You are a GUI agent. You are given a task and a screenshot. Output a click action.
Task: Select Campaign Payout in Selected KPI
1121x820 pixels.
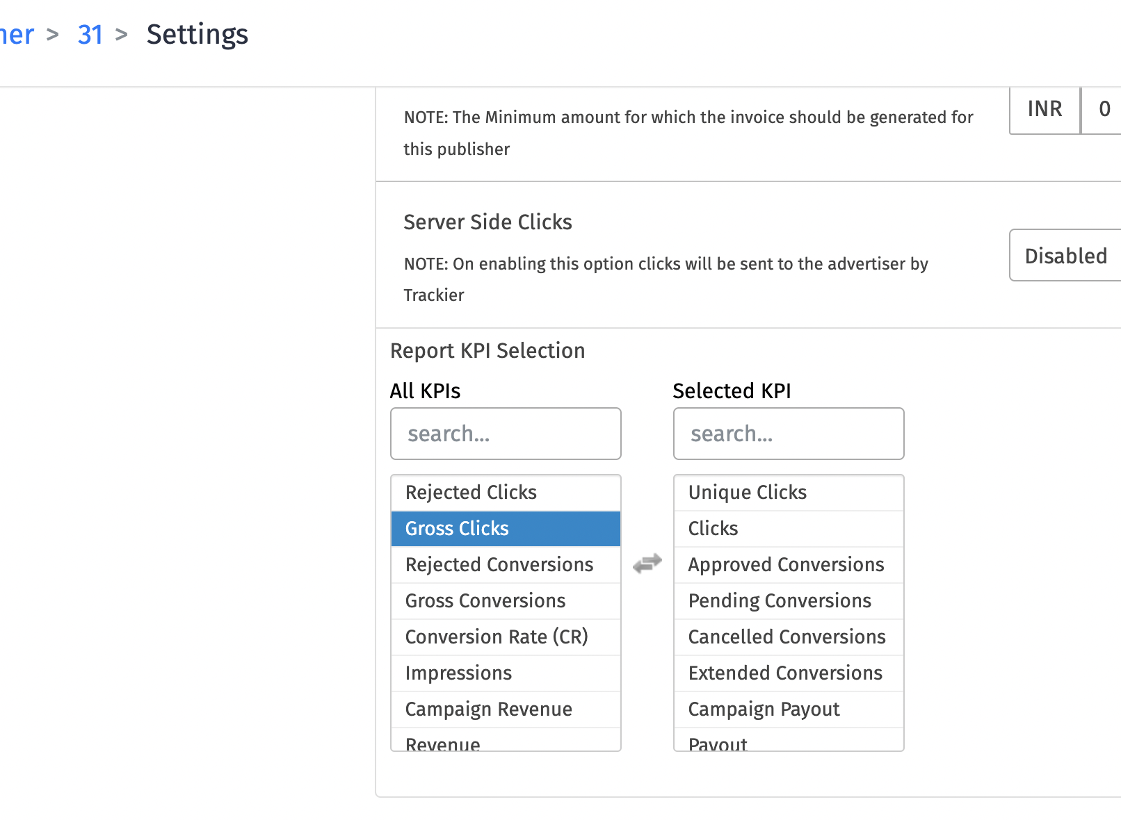pyautogui.click(x=764, y=709)
